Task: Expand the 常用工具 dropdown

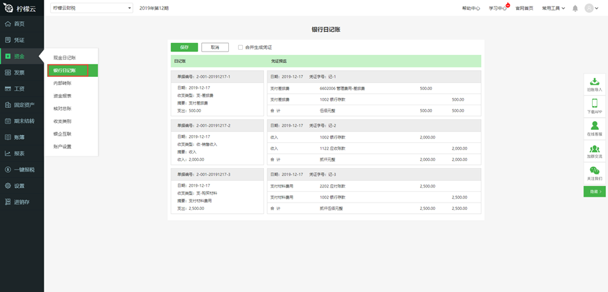Action: click(x=553, y=8)
